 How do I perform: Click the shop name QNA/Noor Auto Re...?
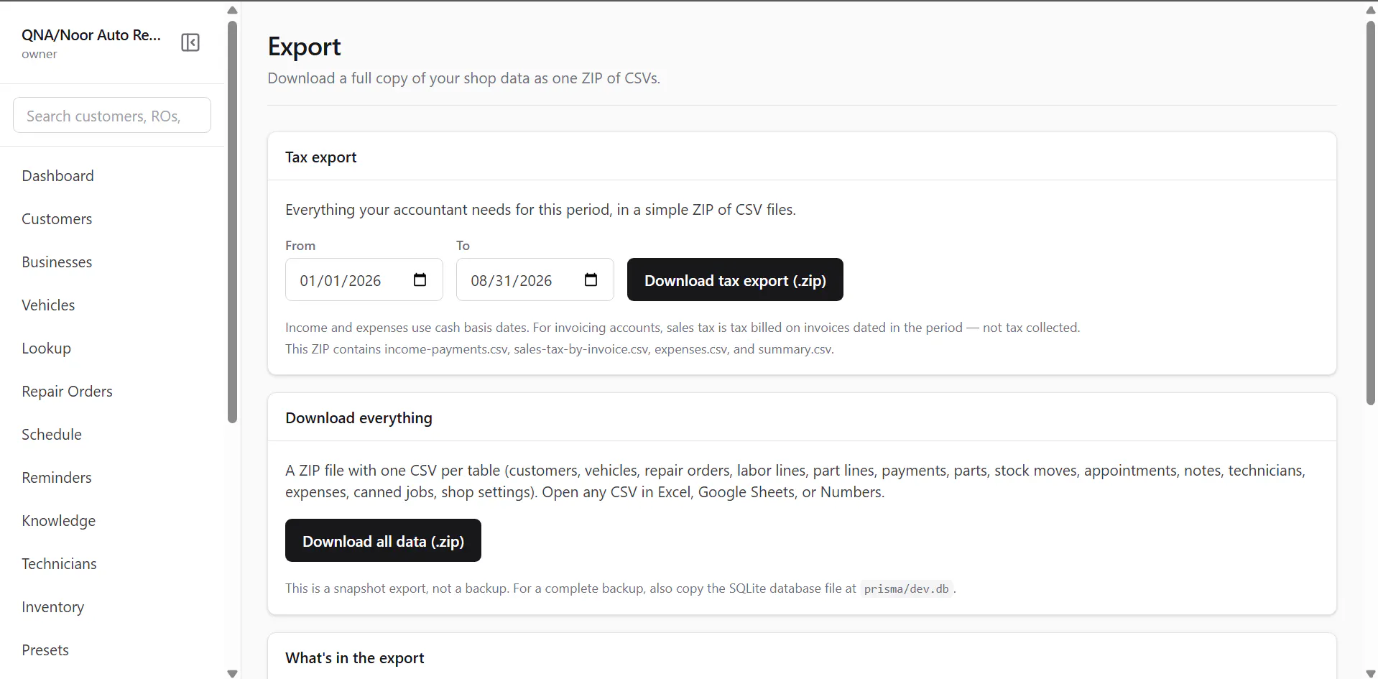tap(91, 35)
